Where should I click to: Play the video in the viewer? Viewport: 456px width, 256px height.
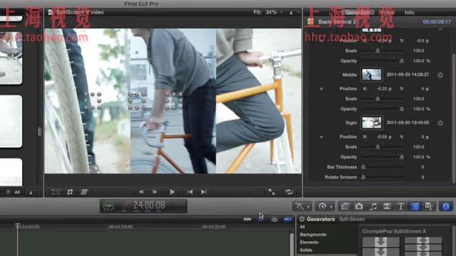(x=172, y=192)
